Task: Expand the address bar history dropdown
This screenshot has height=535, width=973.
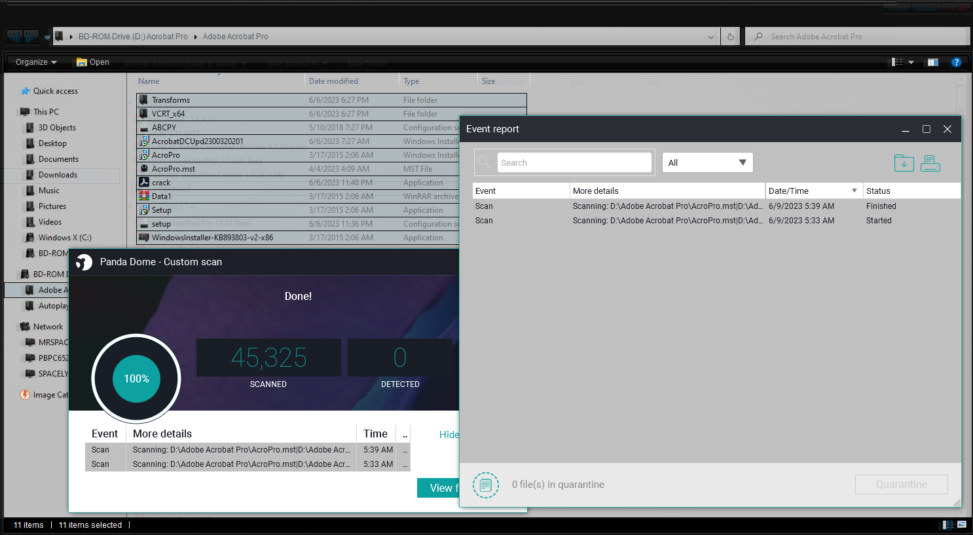Action: [711, 37]
